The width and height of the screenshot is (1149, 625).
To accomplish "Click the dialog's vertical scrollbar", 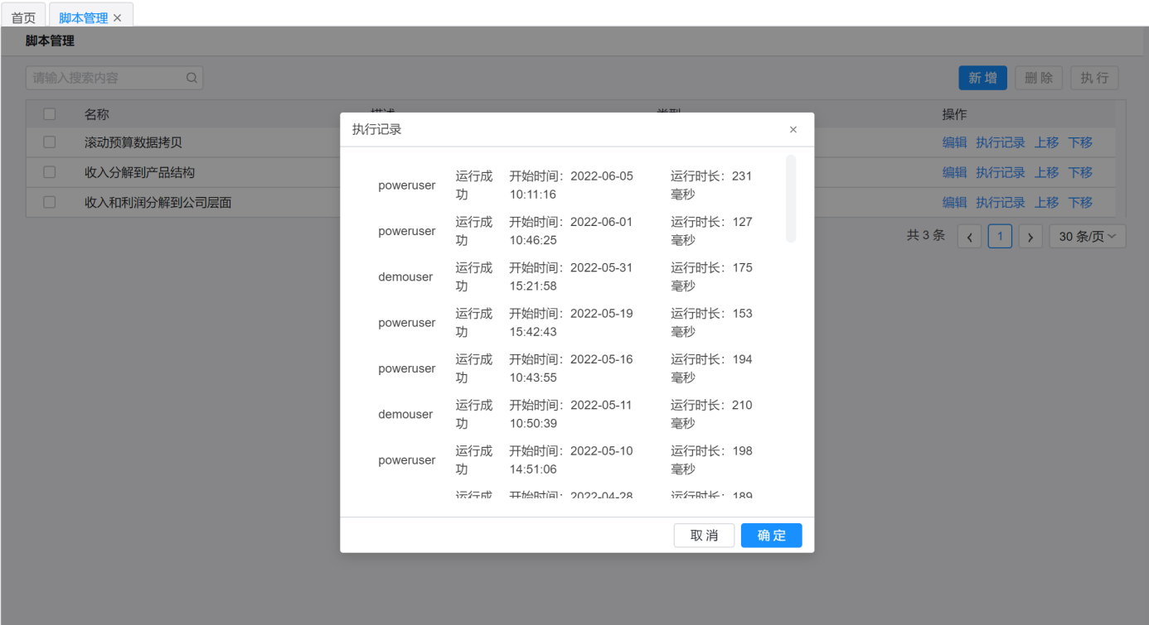I will pyautogui.click(x=791, y=199).
